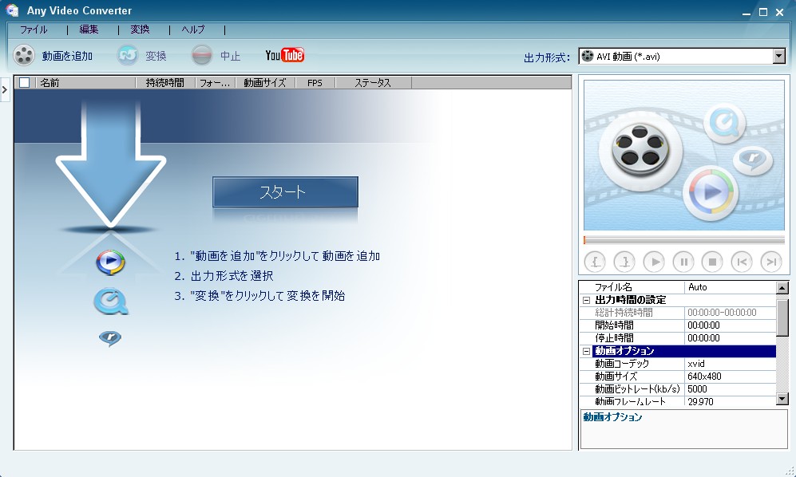Click the 総計持続時間 property label
This screenshot has width=796, height=477.
click(x=624, y=313)
